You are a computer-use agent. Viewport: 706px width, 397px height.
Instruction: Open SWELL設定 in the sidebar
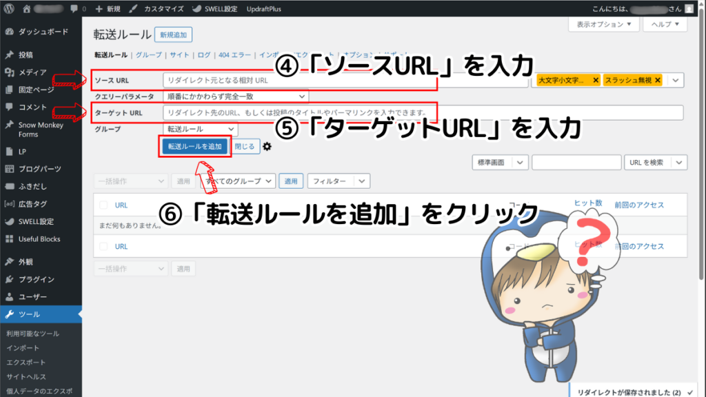[x=41, y=221]
